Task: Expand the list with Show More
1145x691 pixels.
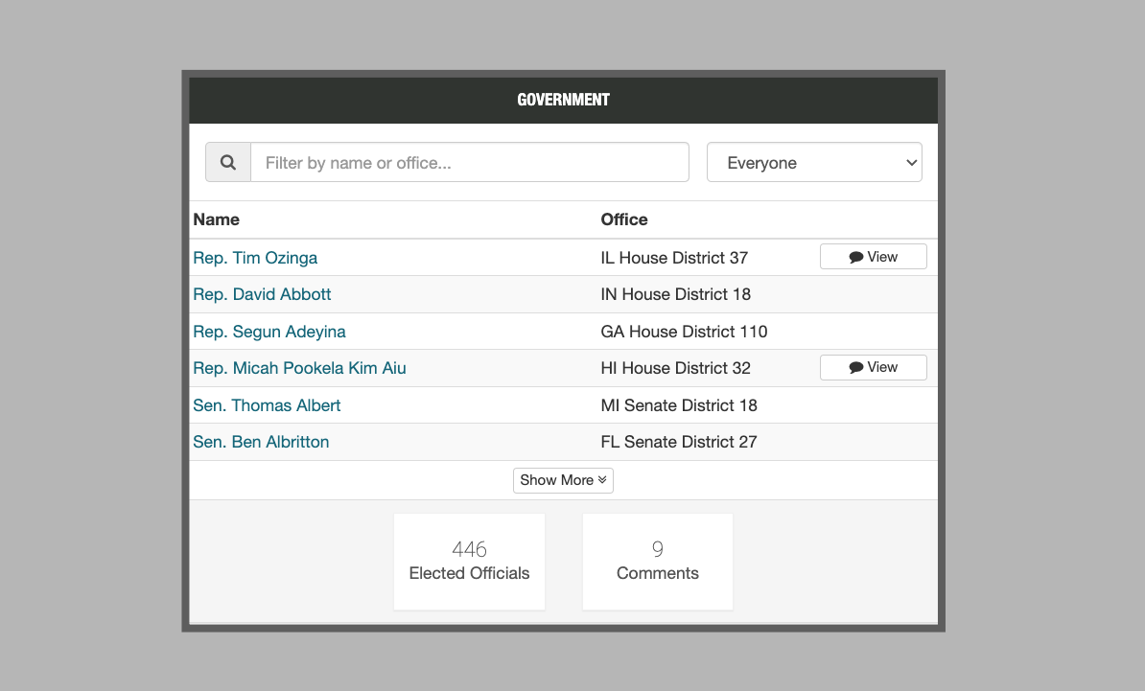Action: pyautogui.click(x=563, y=480)
